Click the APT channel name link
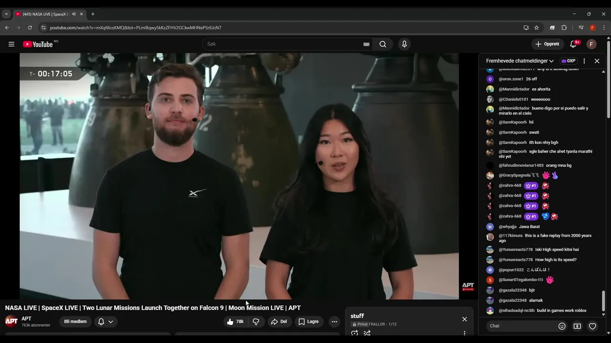The height and width of the screenshot is (343, 611). click(27, 319)
